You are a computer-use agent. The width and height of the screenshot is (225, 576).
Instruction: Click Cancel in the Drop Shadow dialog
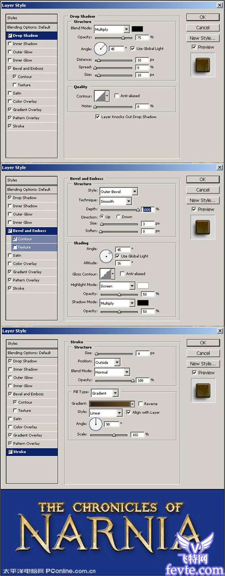pyautogui.click(x=203, y=27)
